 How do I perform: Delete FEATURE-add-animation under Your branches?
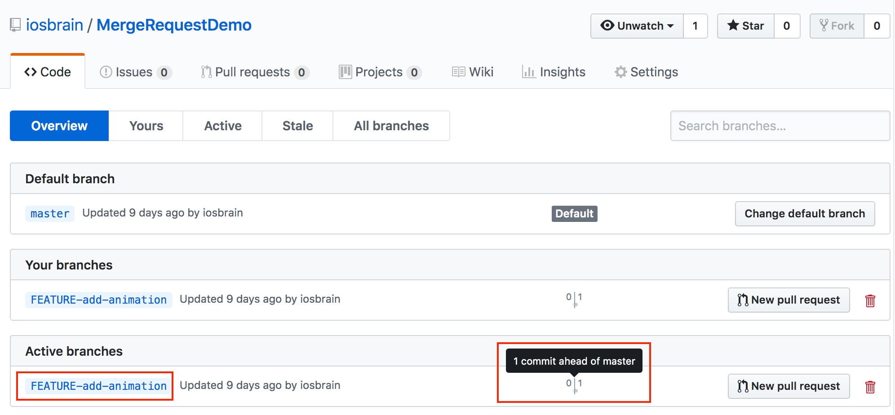(870, 300)
